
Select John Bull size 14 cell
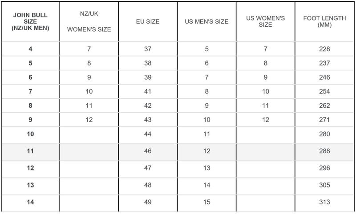(x=30, y=202)
